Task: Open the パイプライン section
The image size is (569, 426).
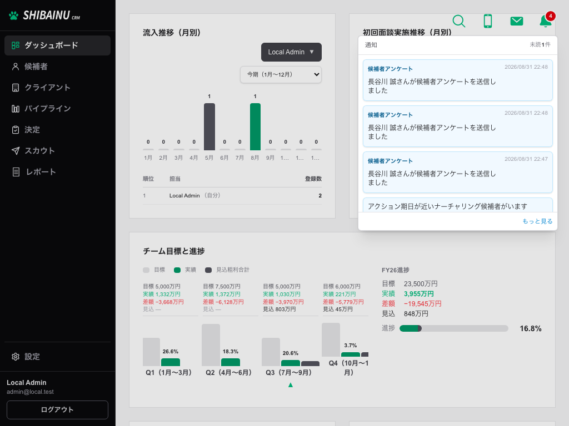Action: [x=57, y=109]
